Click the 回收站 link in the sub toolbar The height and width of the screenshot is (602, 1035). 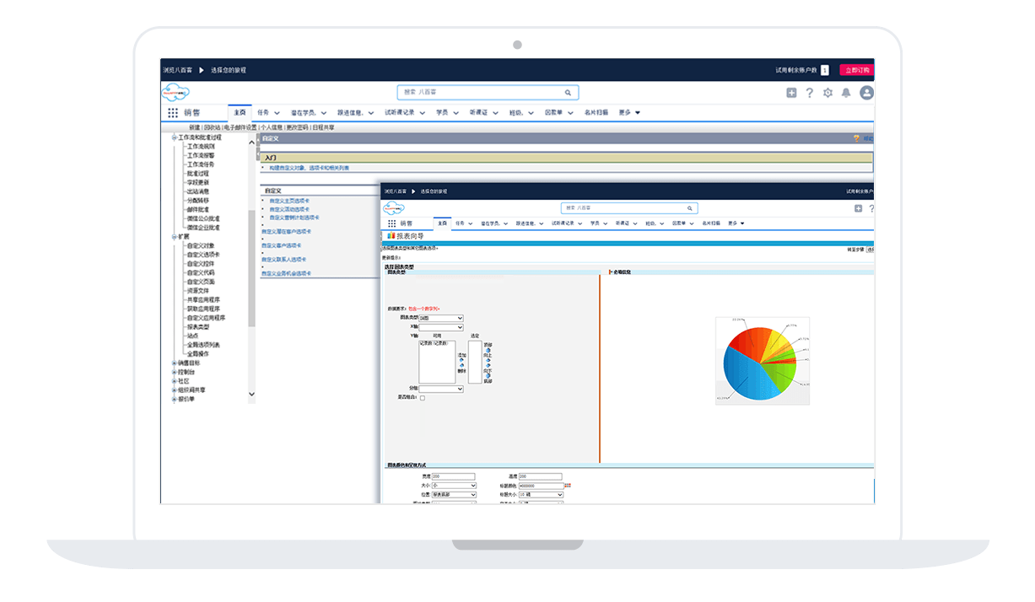click(x=211, y=127)
